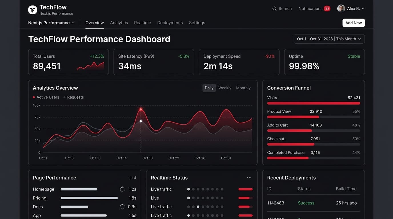The image size is (393, 219).
Task: Click the Docs performance bar
Action: pyautogui.click(x=74, y=207)
